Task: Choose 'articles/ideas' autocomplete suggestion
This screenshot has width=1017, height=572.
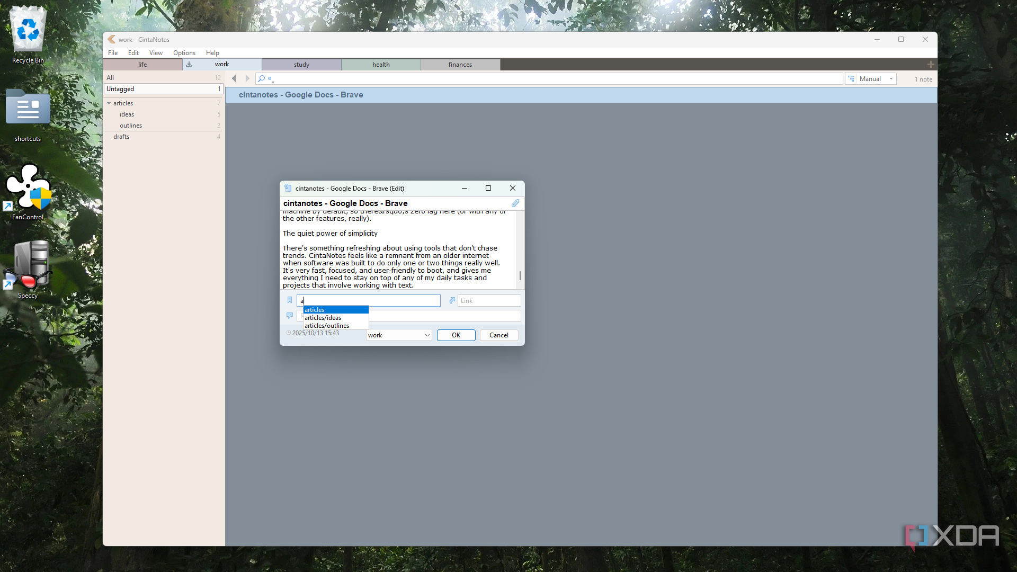Action: (x=336, y=318)
